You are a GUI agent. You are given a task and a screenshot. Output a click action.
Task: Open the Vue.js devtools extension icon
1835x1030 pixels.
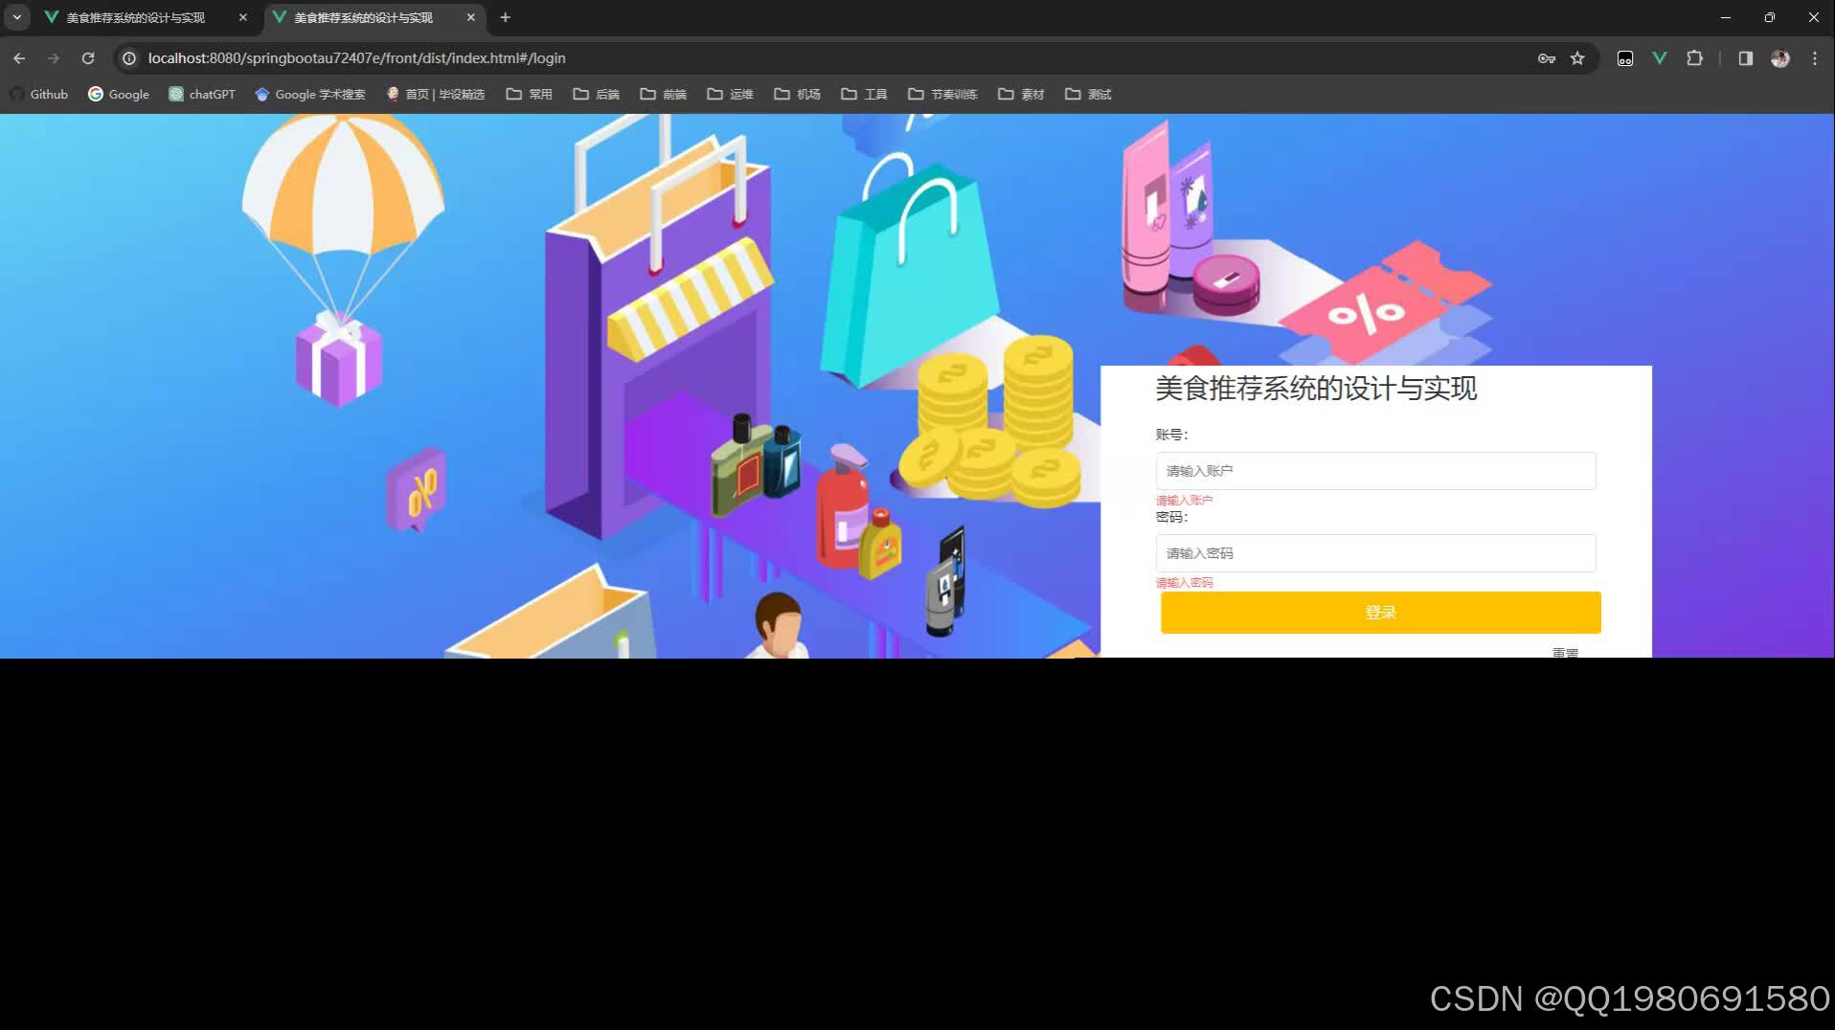(x=1660, y=58)
